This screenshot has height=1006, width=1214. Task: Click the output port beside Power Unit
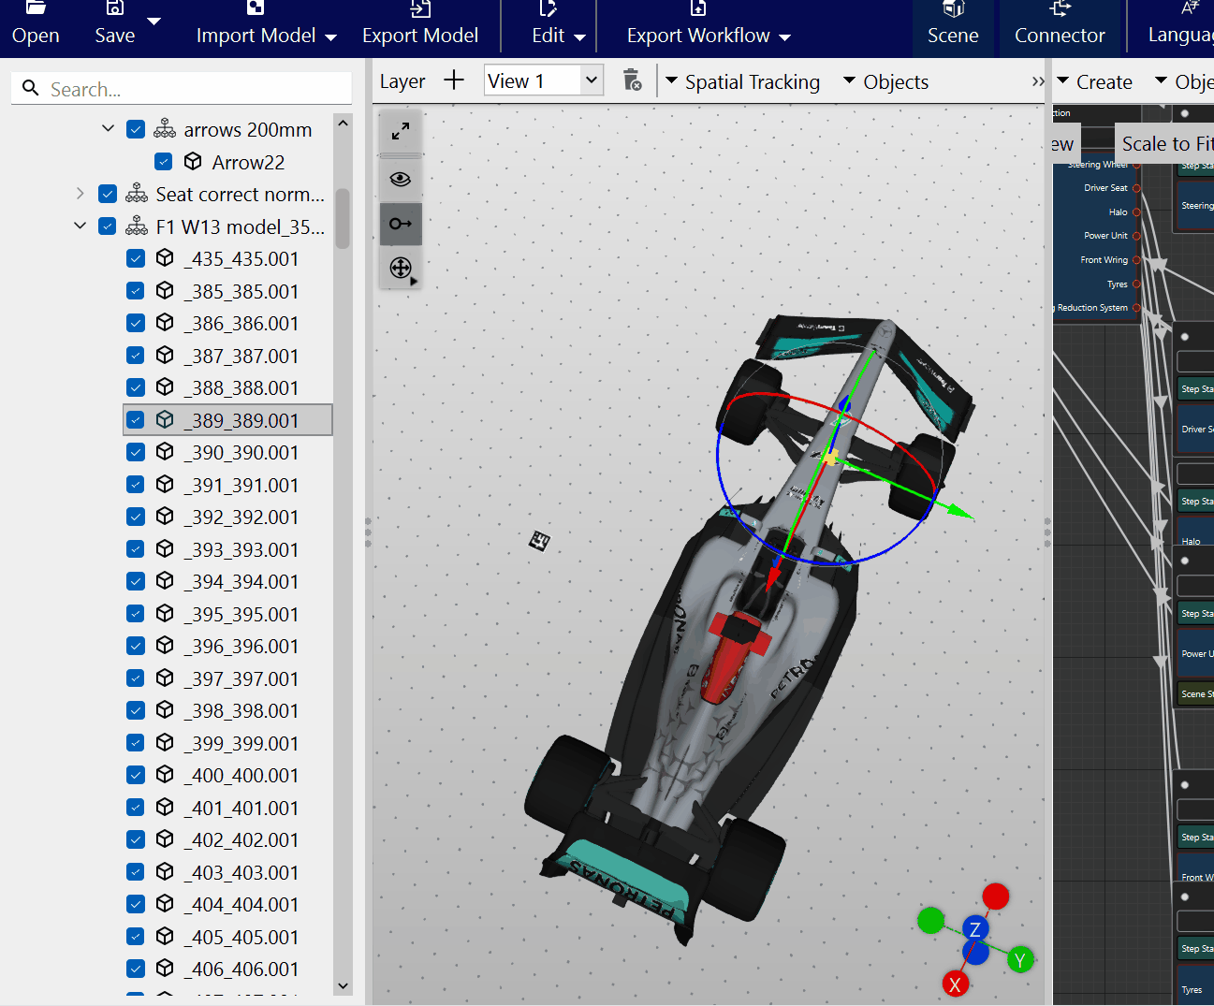1136,236
